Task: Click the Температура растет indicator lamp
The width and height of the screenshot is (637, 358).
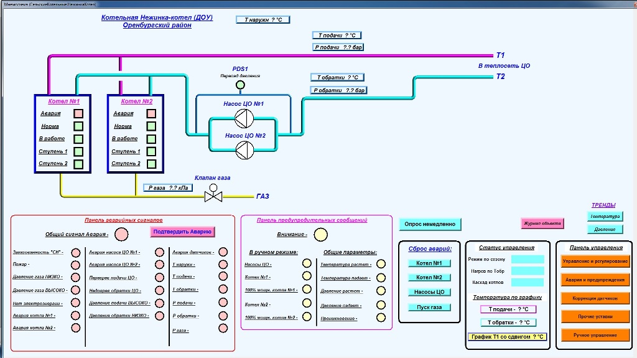Action: tap(381, 264)
